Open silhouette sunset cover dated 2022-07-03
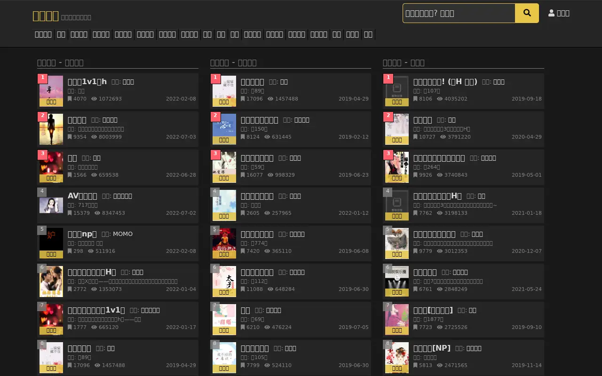Screen dimensions: 602x376 tap(51, 129)
